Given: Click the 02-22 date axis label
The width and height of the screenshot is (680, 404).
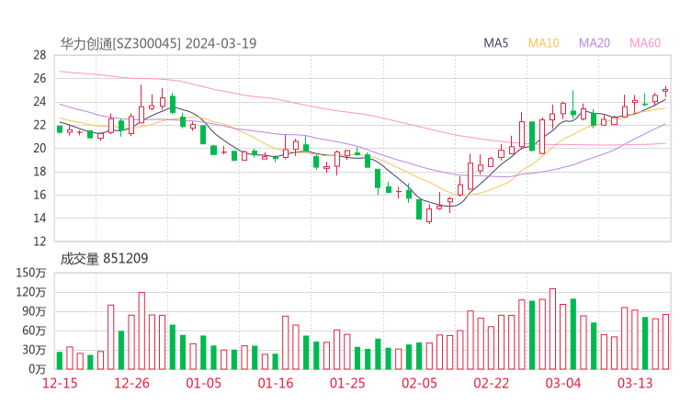Looking at the screenshot, I should point(492,383).
